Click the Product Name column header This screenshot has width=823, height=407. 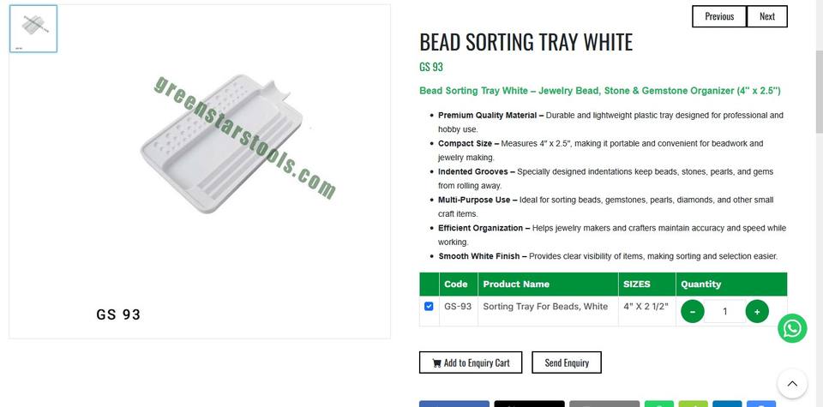516,284
